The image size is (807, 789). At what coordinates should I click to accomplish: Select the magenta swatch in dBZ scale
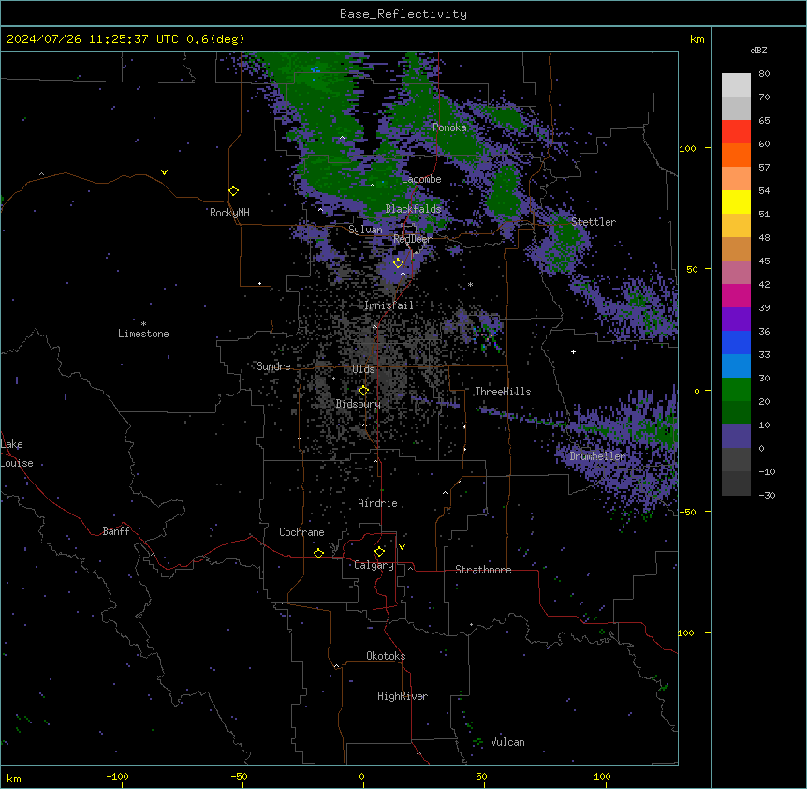tap(736, 295)
